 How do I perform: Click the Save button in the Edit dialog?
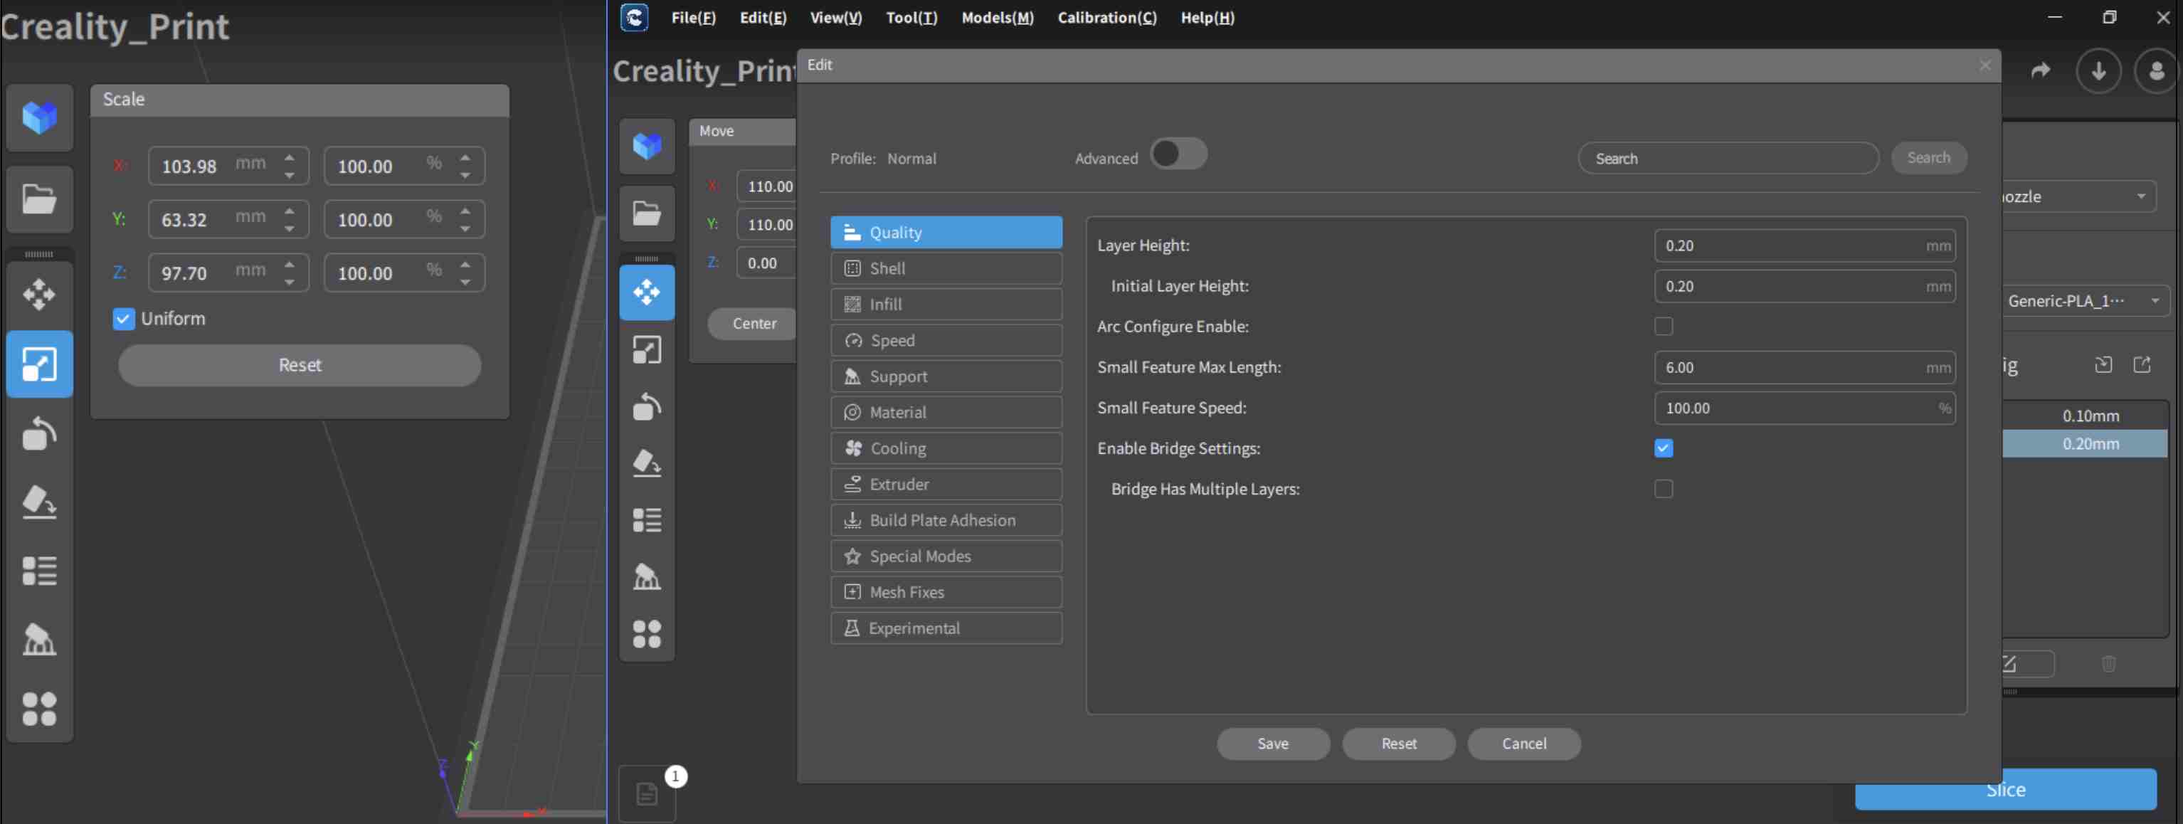1273,744
